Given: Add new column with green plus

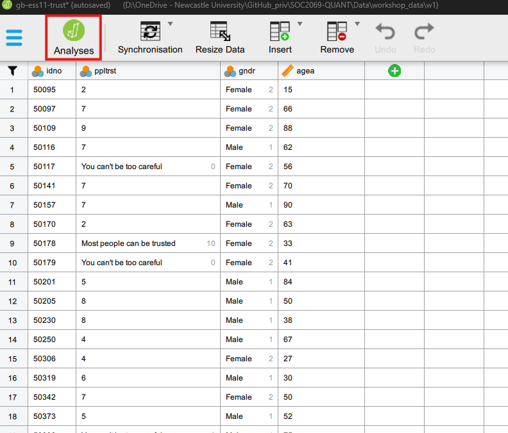Looking at the screenshot, I should coord(394,71).
